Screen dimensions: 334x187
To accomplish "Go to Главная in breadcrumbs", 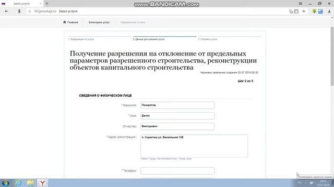I will click(71, 22).
